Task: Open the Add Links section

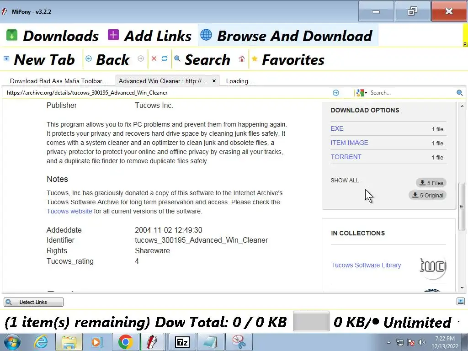Action: point(150,36)
